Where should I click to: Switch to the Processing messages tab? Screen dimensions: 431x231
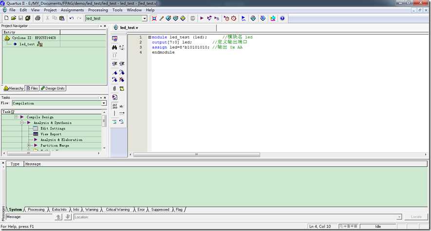click(x=36, y=210)
